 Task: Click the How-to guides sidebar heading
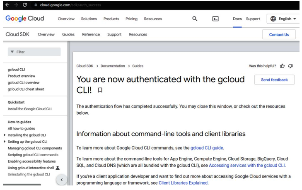pos(19,122)
